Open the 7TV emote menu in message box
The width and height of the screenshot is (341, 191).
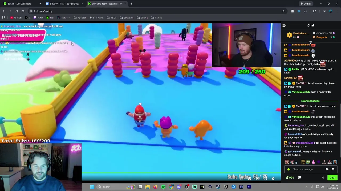[x=327, y=169]
